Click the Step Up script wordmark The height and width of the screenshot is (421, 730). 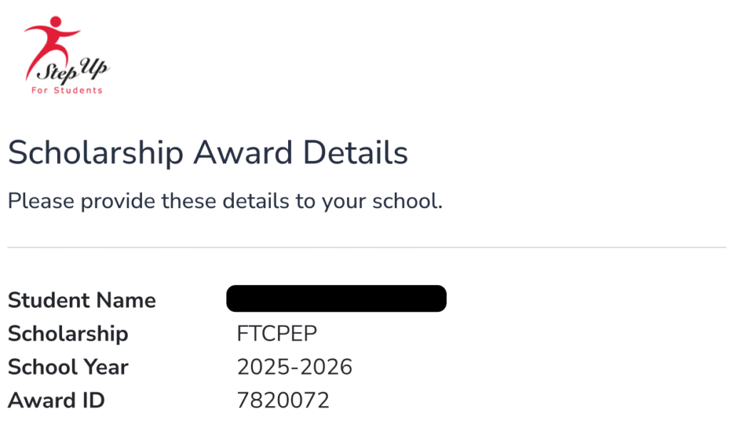tap(73, 71)
